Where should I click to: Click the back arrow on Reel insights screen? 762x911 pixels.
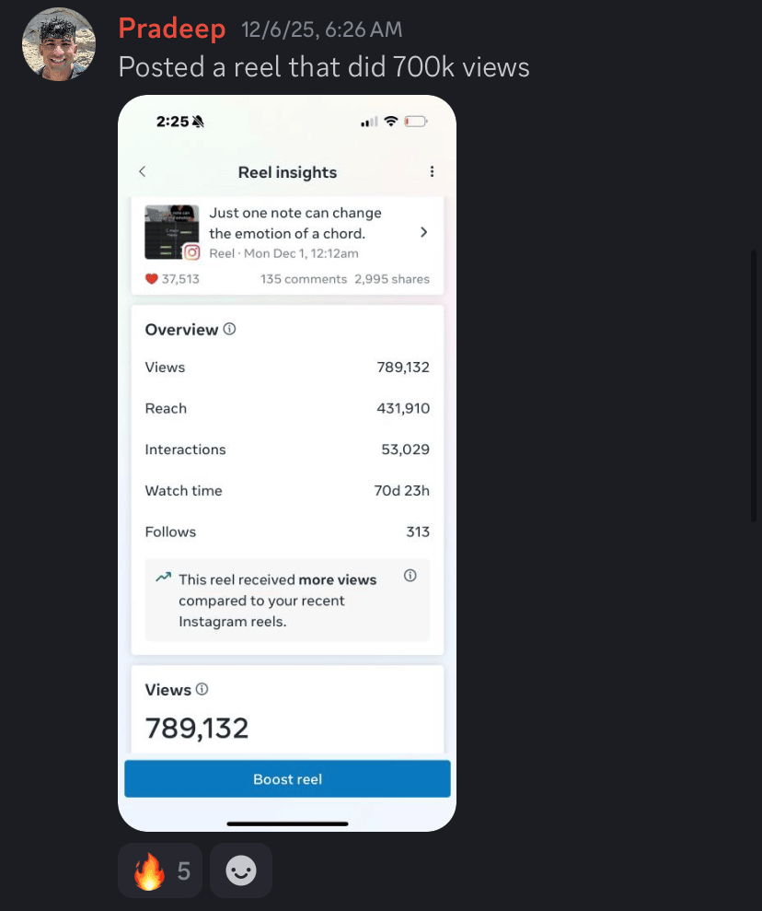(143, 171)
